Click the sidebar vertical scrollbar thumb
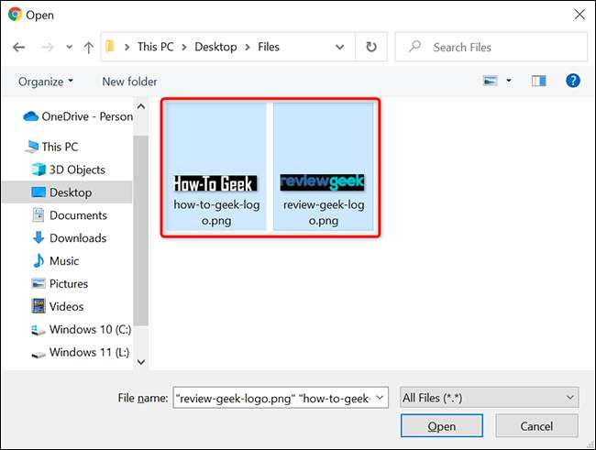The width and height of the screenshot is (596, 450). tap(141, 230)
